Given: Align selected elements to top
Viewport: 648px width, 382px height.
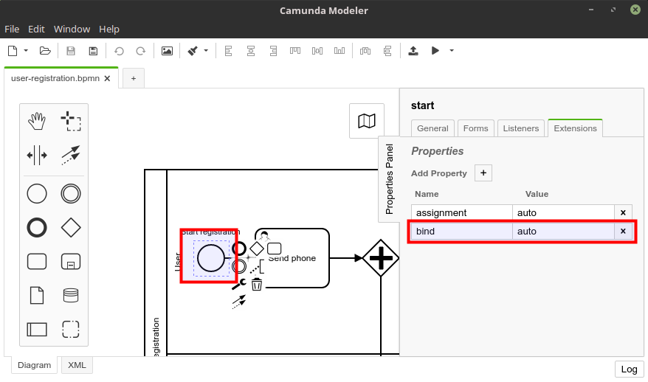Looking at the screenshot, I should tap(295, 51).
